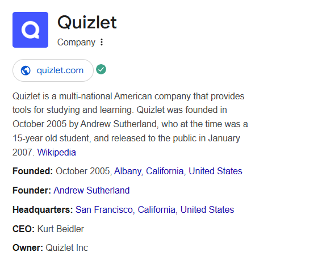The height and width of the screenshot is (273, 322).
Task: Open the quizlet.com website link
Action: tap(53, 70)
